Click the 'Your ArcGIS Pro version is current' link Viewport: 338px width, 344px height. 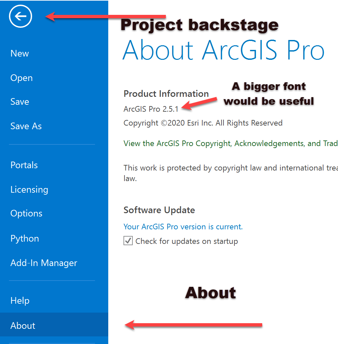click(x=183, y=227)
